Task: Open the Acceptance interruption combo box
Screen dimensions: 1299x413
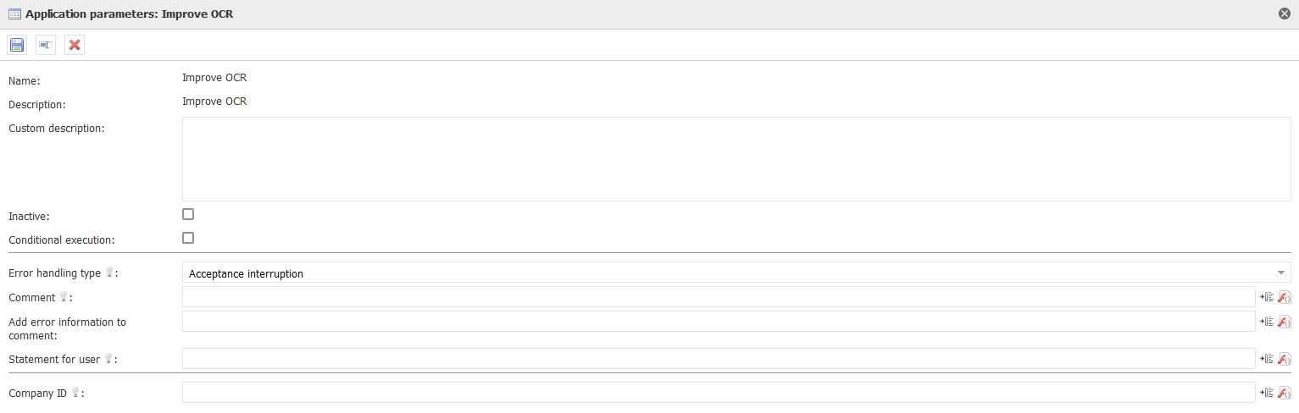Action: [736, 273]
